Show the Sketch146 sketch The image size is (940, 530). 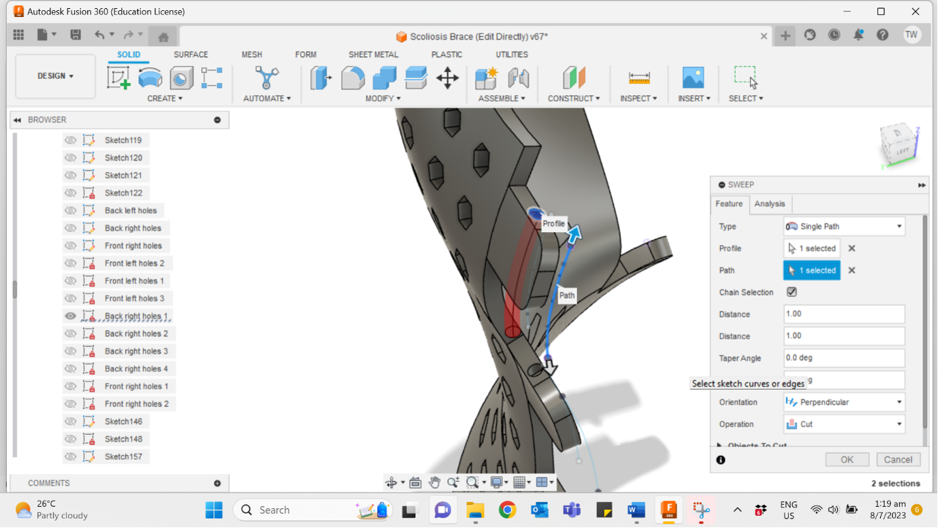coord(70,422)
